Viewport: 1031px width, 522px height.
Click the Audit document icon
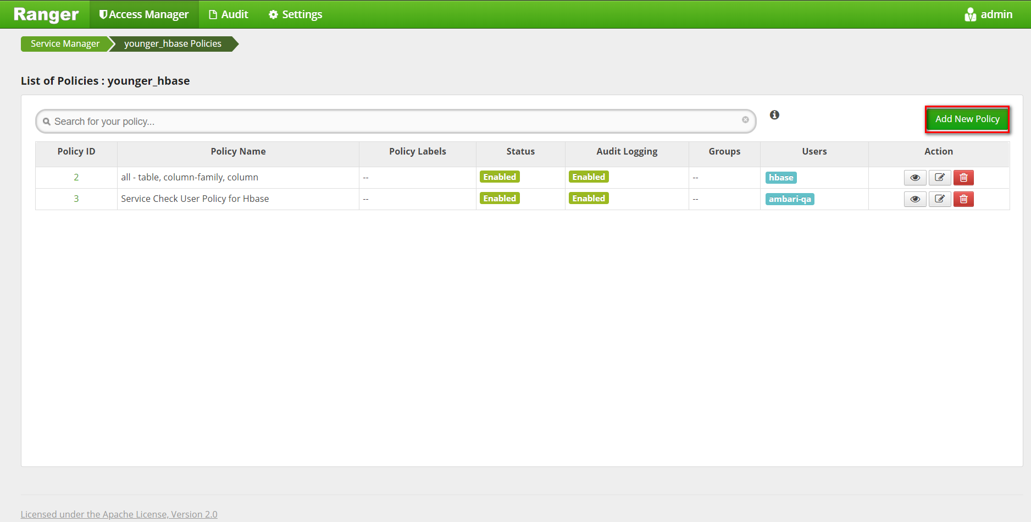[213, 14]
